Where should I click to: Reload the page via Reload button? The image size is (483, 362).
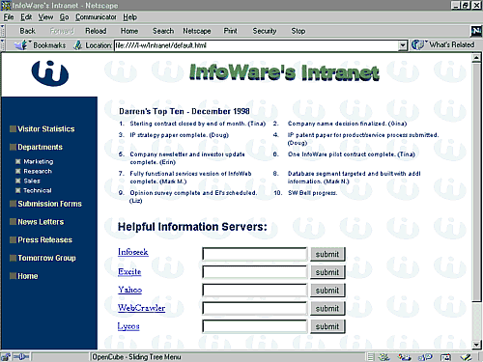[x=96, y=31]
